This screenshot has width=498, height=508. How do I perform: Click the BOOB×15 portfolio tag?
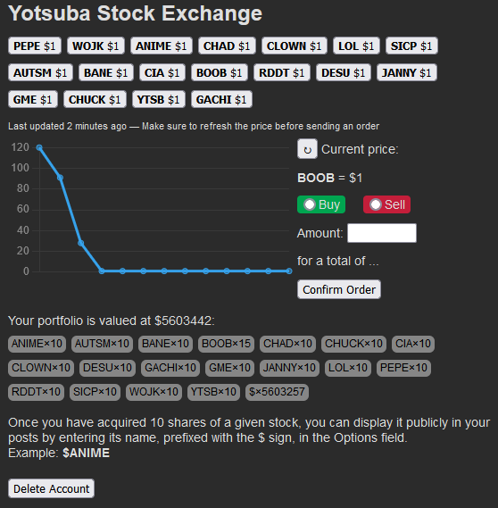[226, 344]
